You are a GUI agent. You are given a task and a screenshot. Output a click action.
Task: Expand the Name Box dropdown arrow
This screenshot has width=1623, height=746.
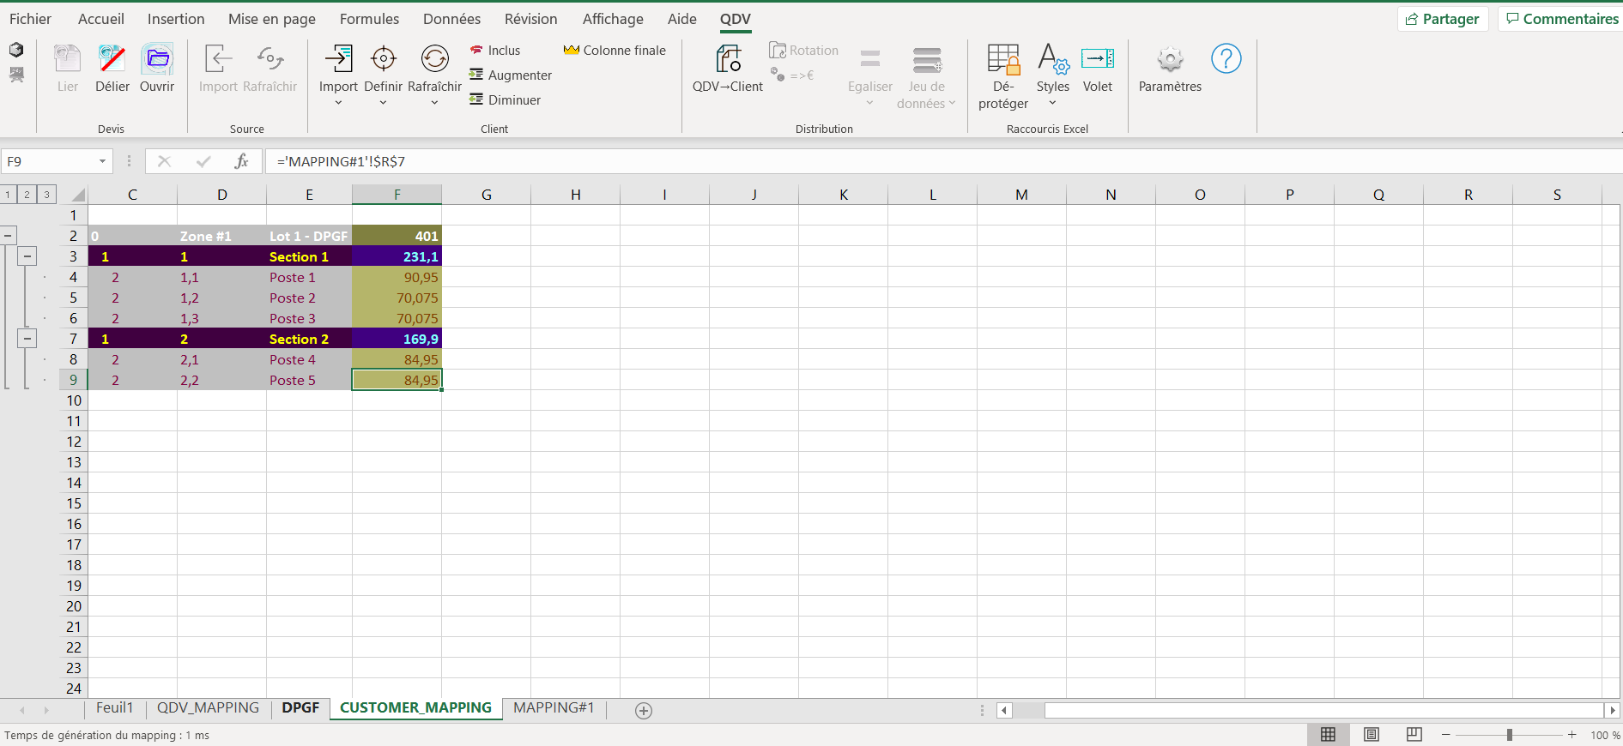pos(102,161)
